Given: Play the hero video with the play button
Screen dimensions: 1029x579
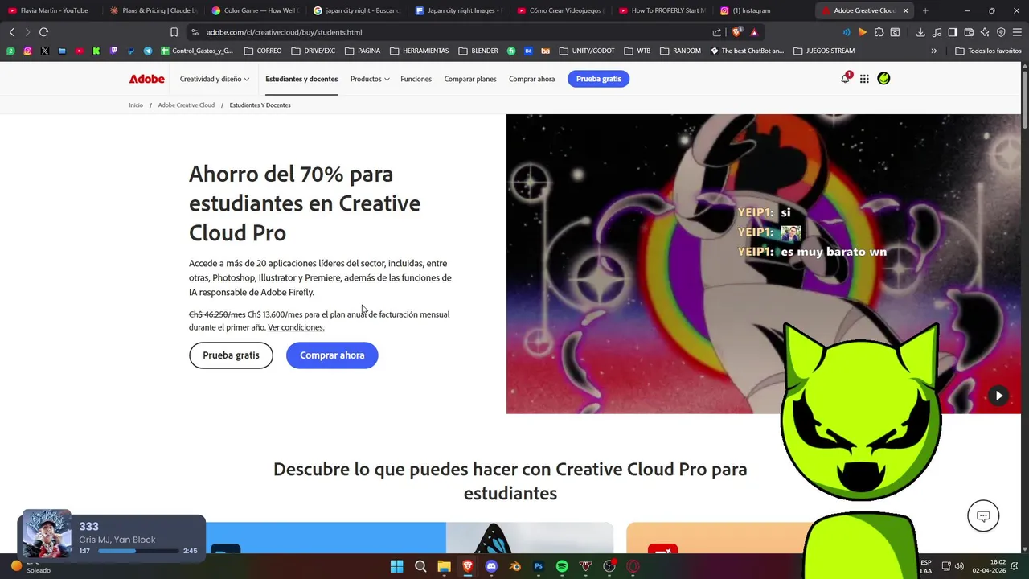Looking at the screenshot, I should point(998,396).
